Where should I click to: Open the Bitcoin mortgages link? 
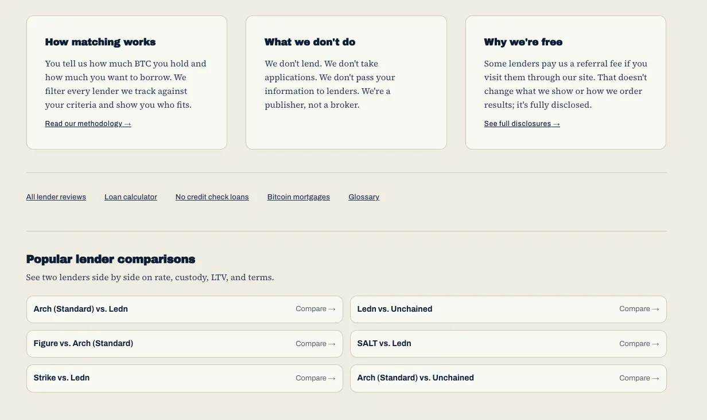pyautogui.click(x=298, y=197)
